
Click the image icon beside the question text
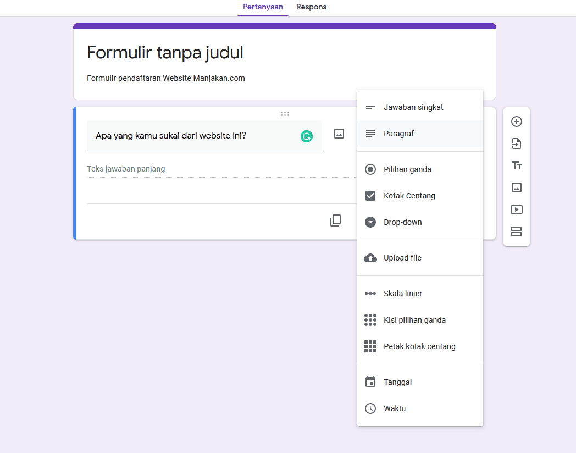tap(339, 133)
